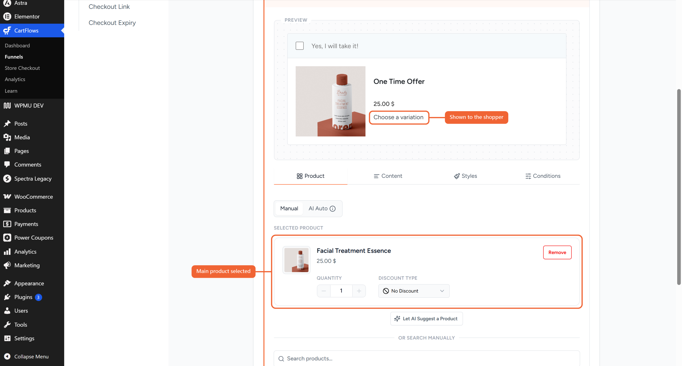Click the Posts pin icon
Viewport: 682px width, 366px height.
click(x=7, y=124)
